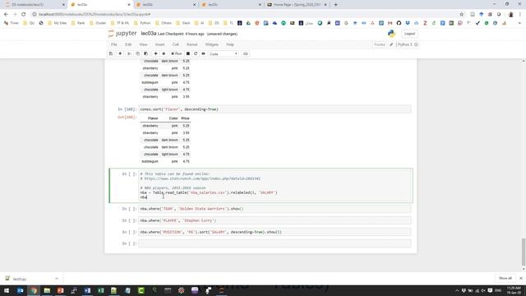Select cell with Stephen Curry query
The height and width of the screenshot is (296, 526).
[x=275, y=220]
